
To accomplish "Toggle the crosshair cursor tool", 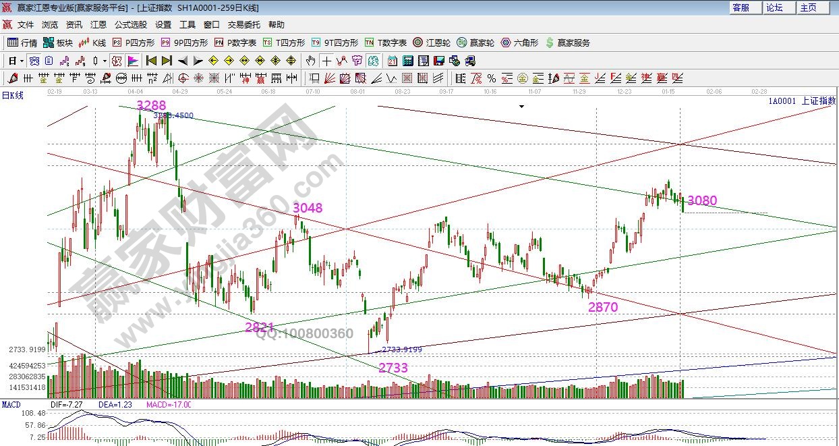I will (326, 61).
